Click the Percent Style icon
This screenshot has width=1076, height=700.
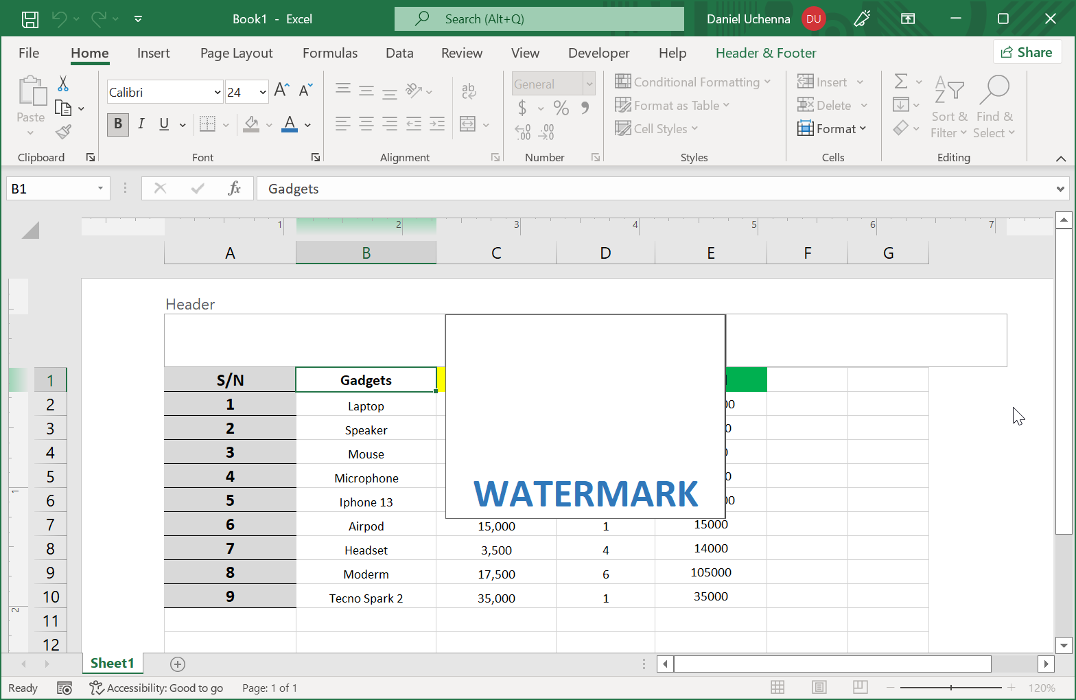tap(561, 108)
